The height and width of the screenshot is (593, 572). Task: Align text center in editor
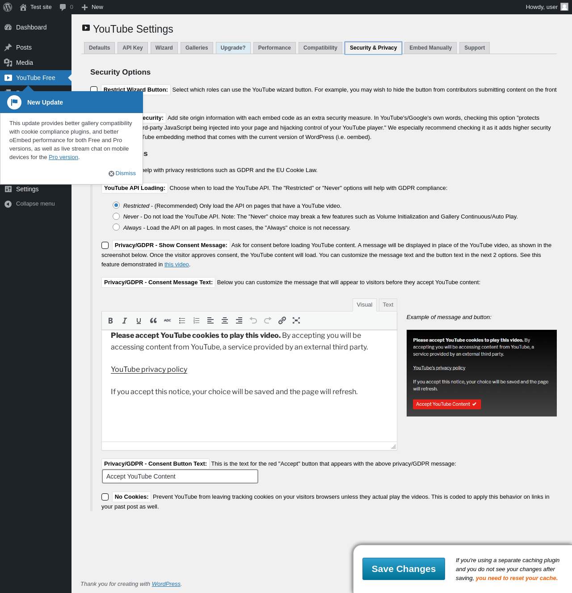pyautogui.click(x=225, y=320)
